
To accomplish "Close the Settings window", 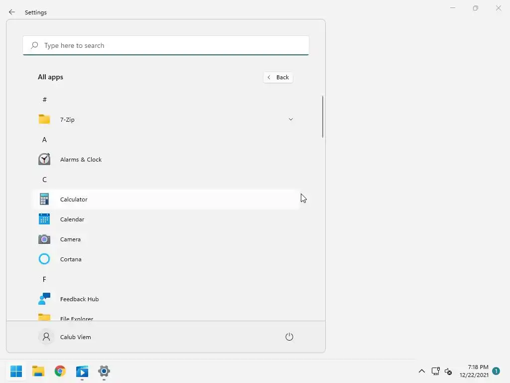I will coord(499,8).
